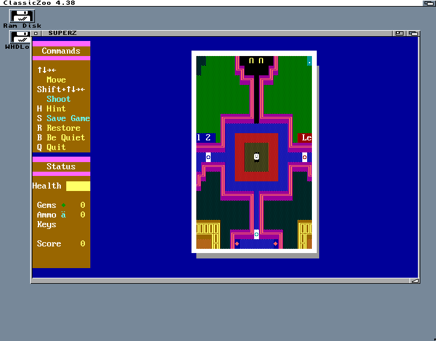The image size is (436, 341).
Task: Click the Health label
Action: pyautogui.click(x=47, y=186)
